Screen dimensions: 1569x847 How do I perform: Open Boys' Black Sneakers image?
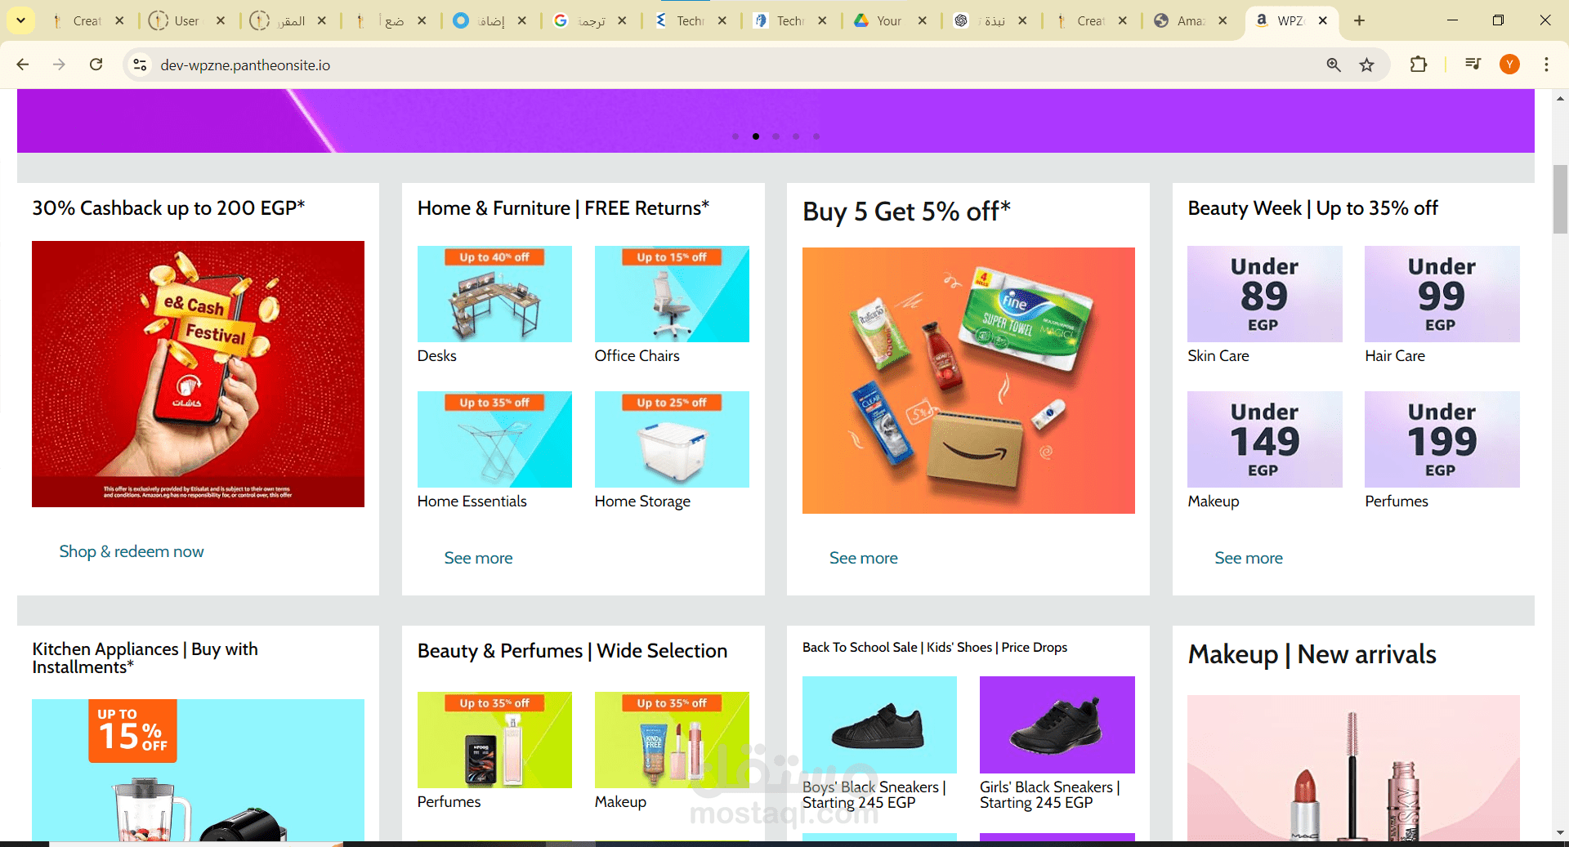879,724
